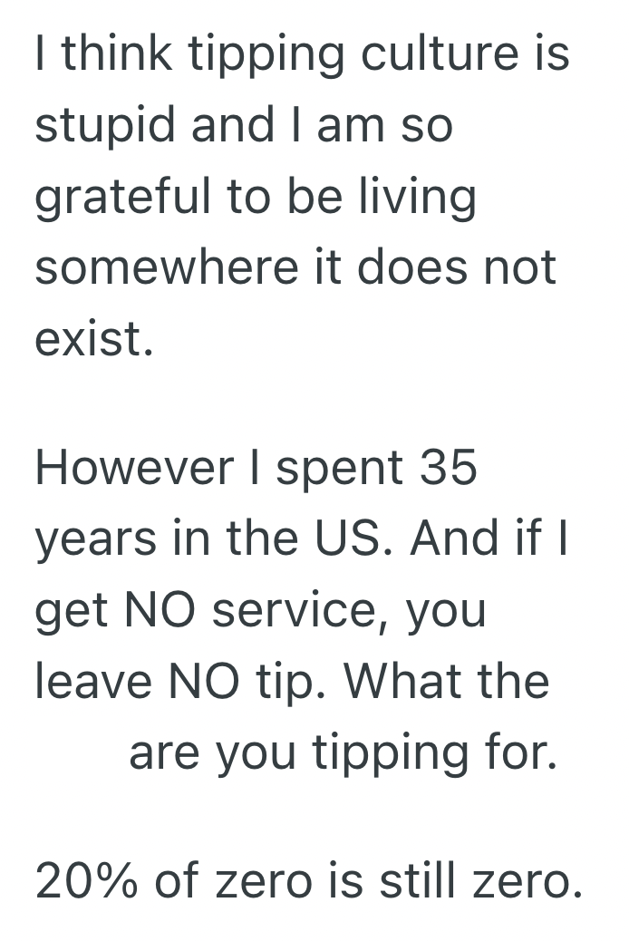This screenshot has height=941, width=629.
Task: Click the "20%" text
Action: [x=87, y=882]
